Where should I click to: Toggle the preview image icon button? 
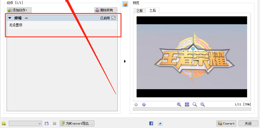[125, 4]
